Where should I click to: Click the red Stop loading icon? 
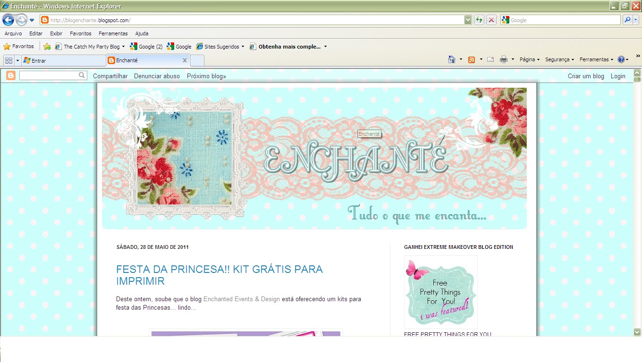point(491,20)
